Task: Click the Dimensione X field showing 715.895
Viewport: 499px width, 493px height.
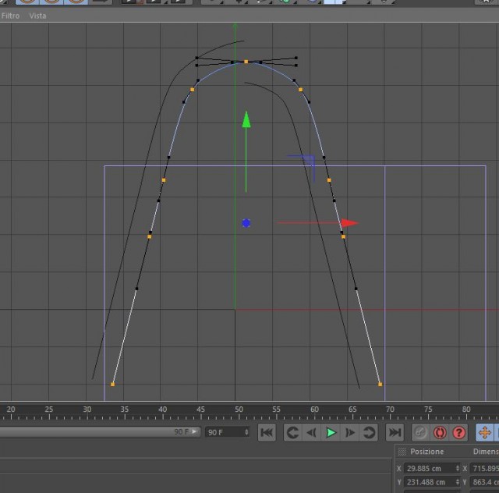Action: (x=484, y=468)
